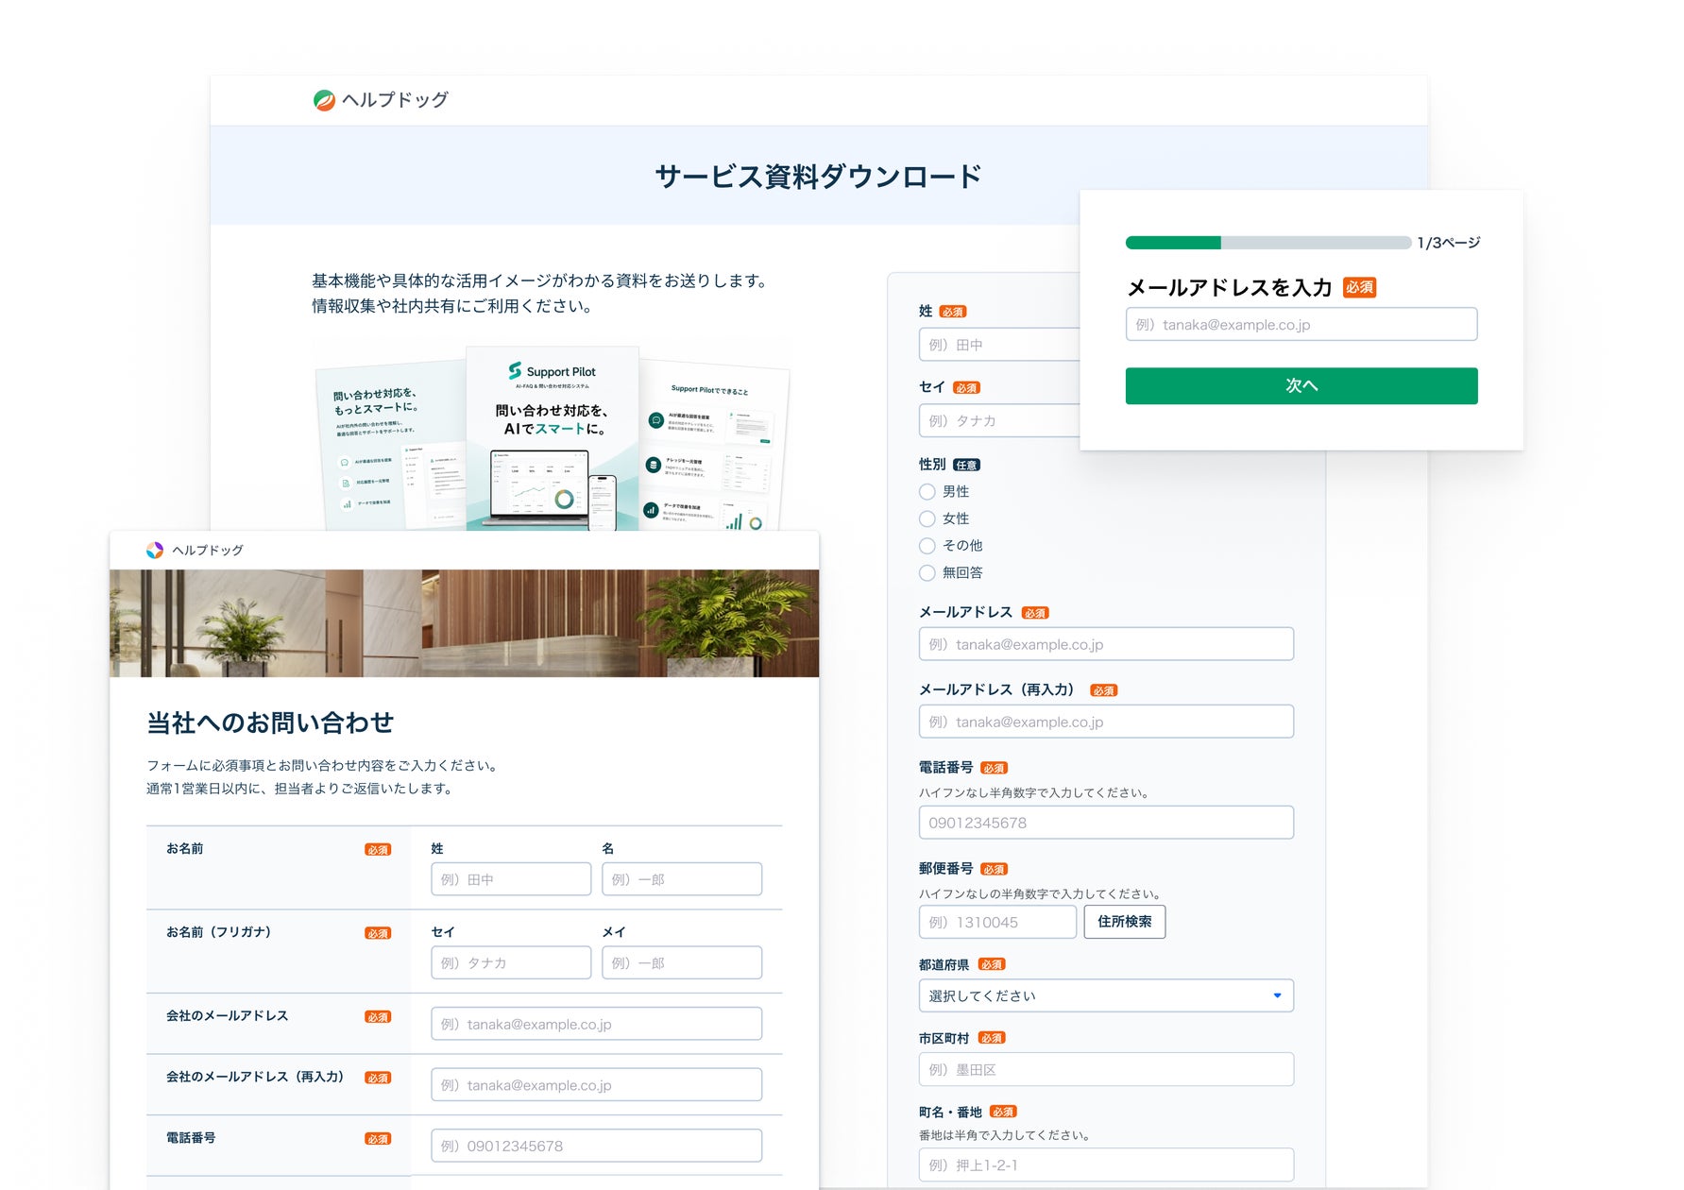Click the 市区町村 field showing 墨田区
Viewport: 1684px width, 1190px height.
coord(1106,1069)
